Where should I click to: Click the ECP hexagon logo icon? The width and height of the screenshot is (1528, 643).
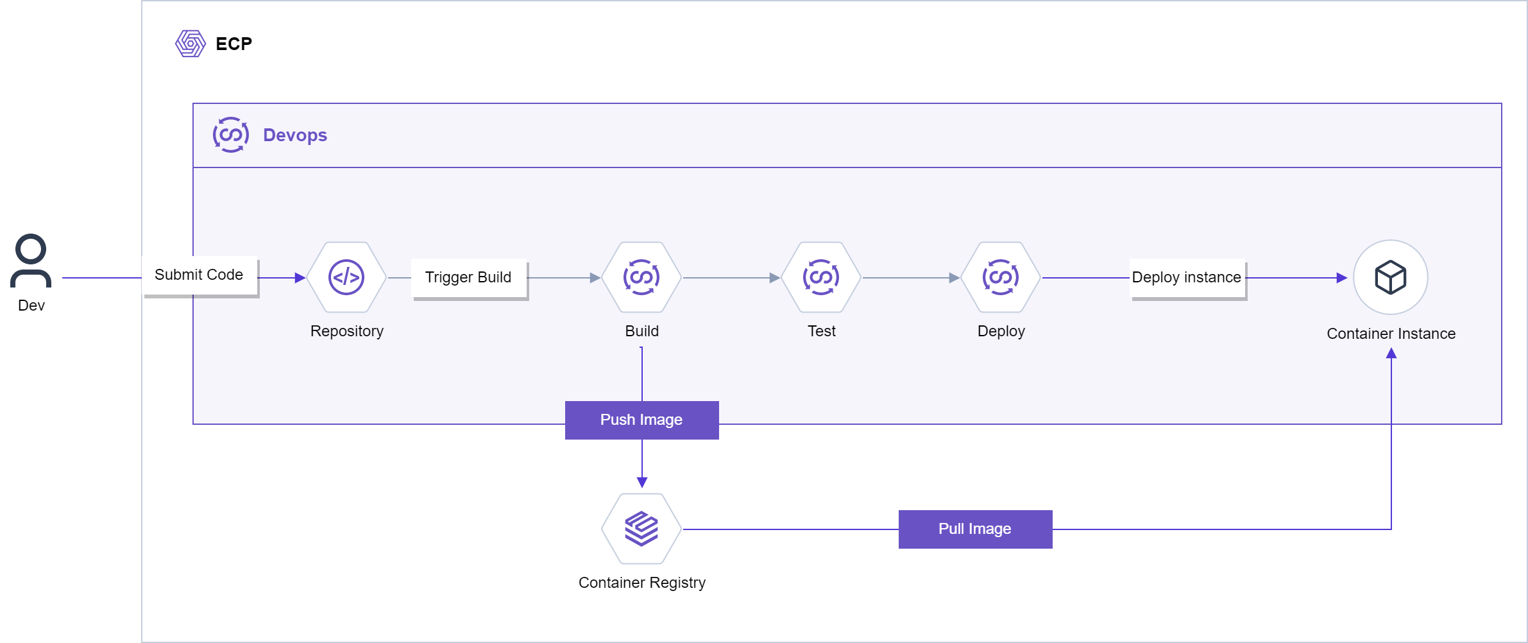(191, 44)
